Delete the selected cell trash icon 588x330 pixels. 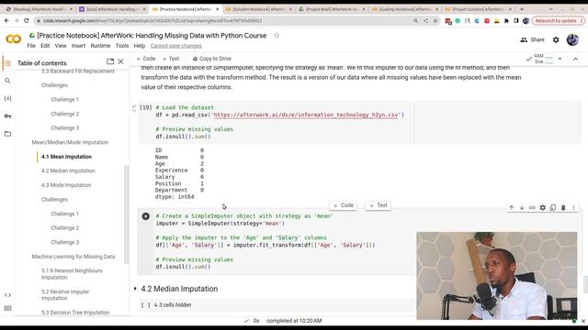click(563, 207)
